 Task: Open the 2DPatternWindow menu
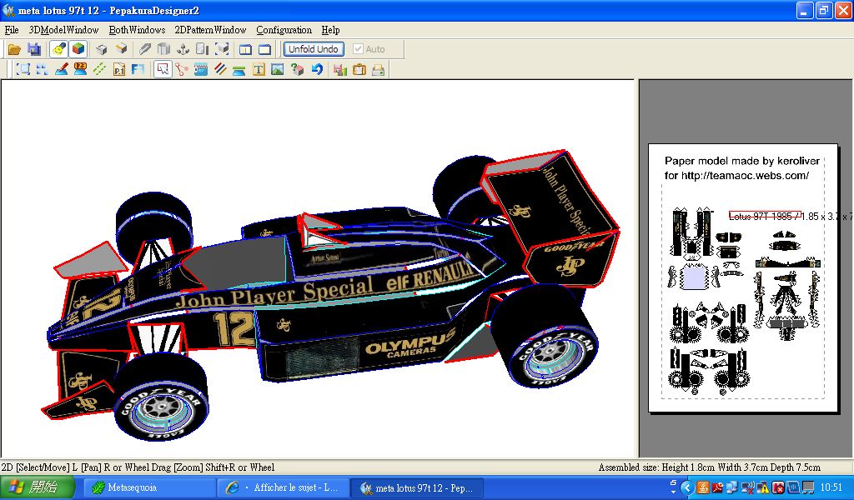210,30
